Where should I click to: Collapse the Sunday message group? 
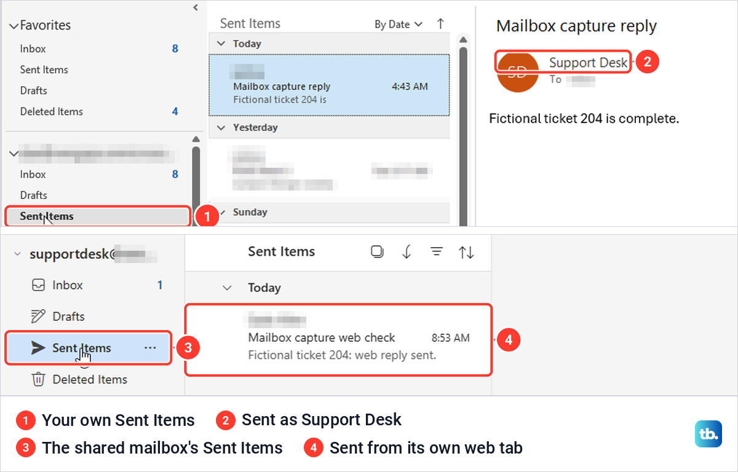(x=222, y=212)
